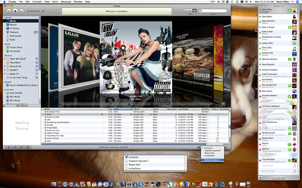Skip to next track in iTunes
The height and width of the screenshot is (188, 302).
click(21, 11)
